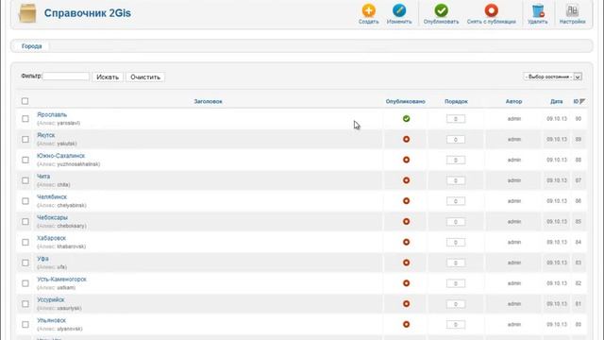Open the Чебоксары city link
The width and height of the screenshot is (604, 340).
(x=52, y=217)
